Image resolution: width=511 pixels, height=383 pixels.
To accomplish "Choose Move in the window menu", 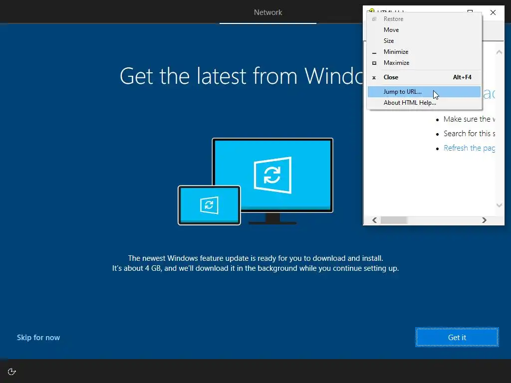I will [424, 29].
